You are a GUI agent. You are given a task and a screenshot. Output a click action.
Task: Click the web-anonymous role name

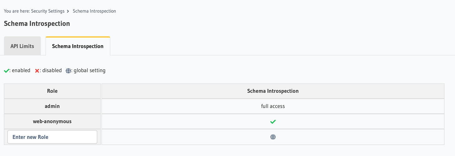click(x=52, y=121)
